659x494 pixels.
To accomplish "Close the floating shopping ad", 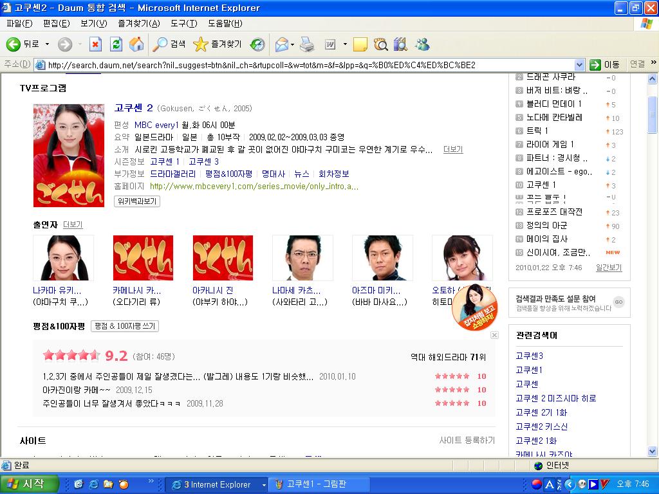I will click(494, 335).
